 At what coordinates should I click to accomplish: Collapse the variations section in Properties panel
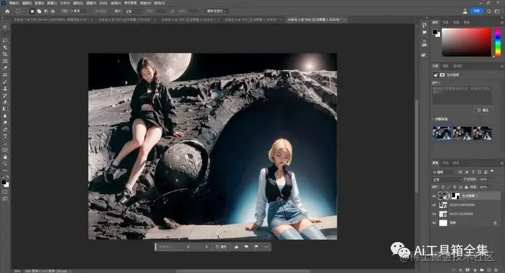(x=433, y=118)
